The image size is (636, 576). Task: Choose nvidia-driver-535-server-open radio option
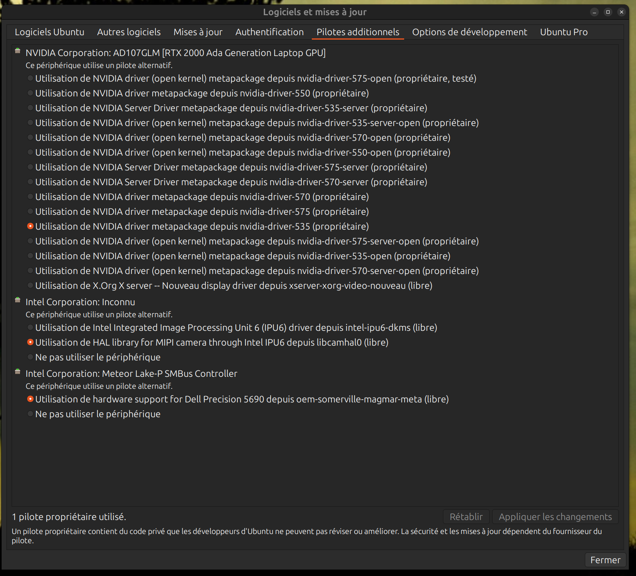30,123
